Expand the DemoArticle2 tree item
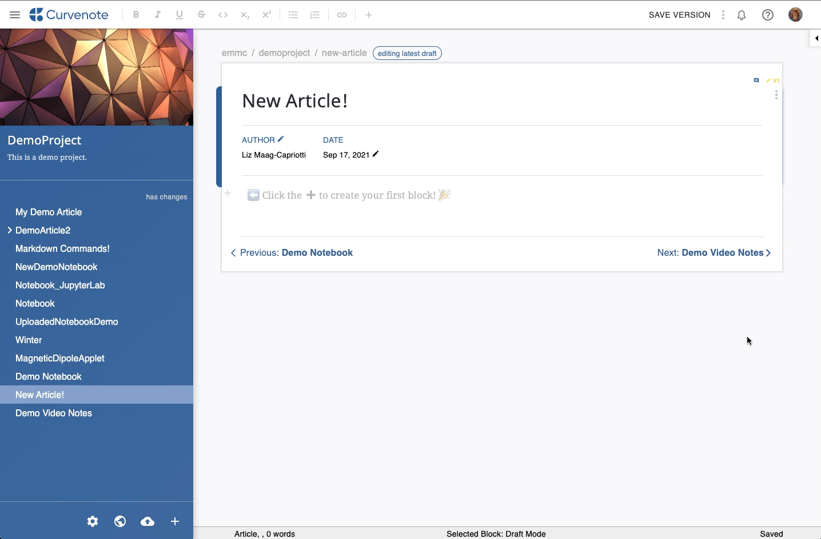This screenshot has width=821, height=539. point(10,230)
